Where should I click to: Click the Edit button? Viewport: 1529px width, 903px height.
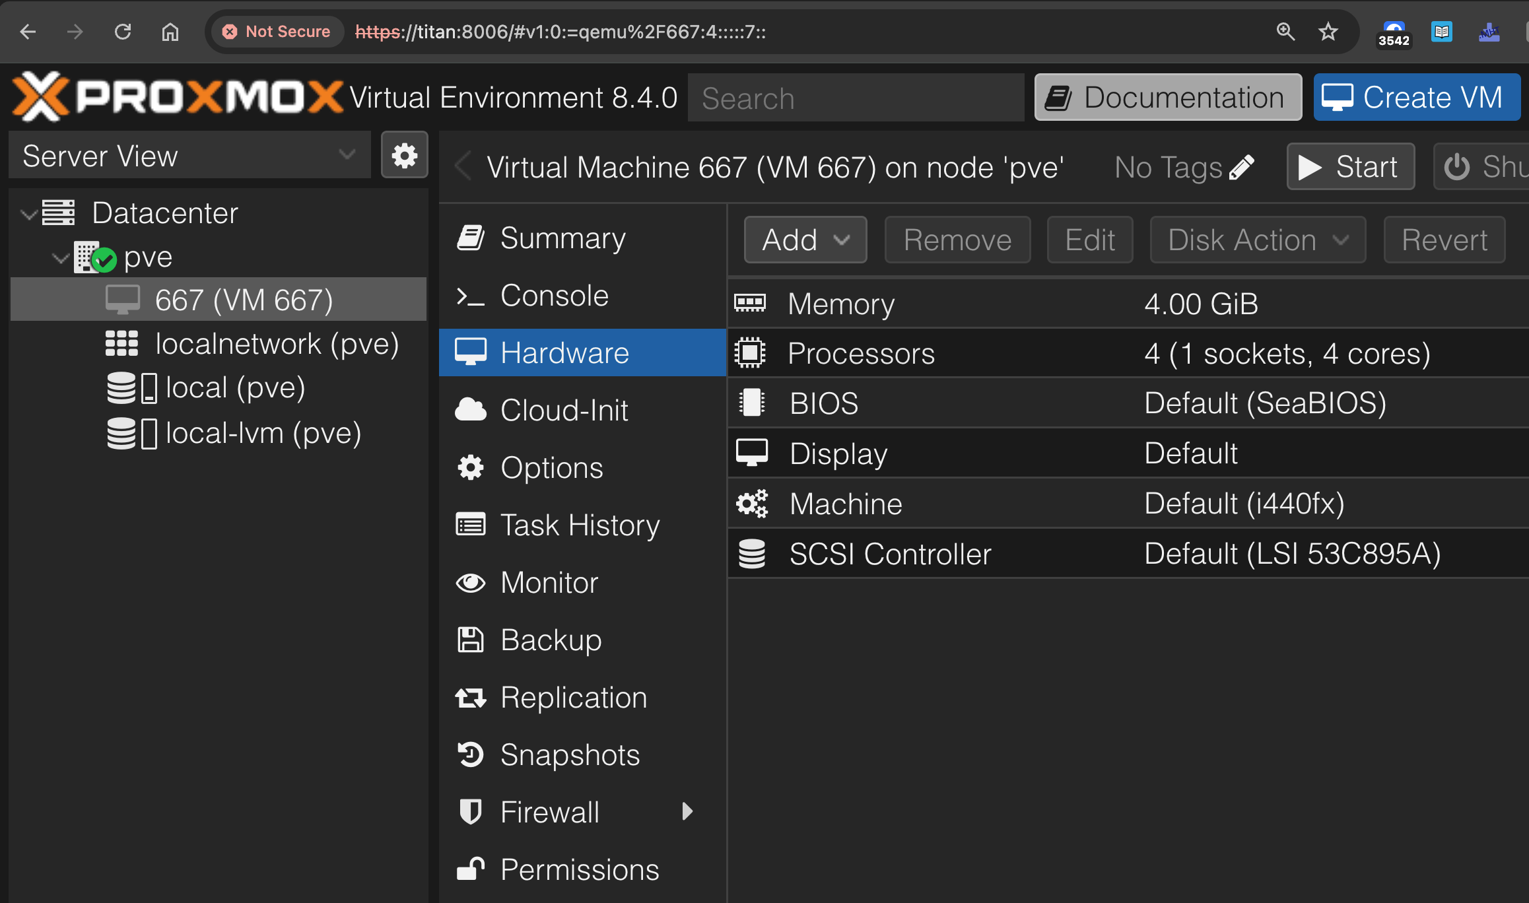[1090, 240]
